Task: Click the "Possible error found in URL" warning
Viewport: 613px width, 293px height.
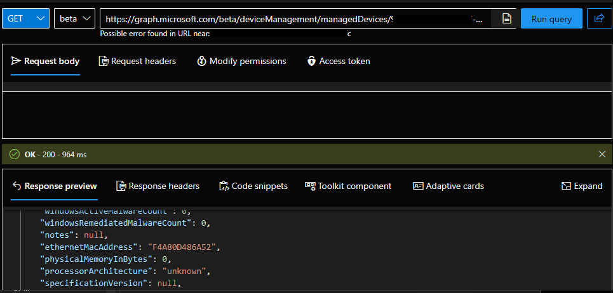Action: coord(155,34)
